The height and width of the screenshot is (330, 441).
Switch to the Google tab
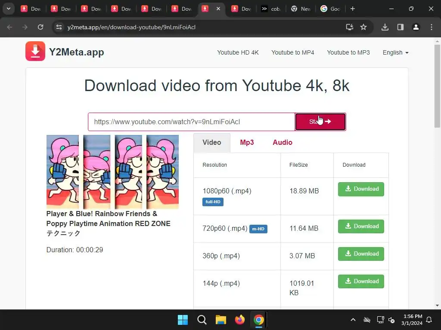point(330,9)
